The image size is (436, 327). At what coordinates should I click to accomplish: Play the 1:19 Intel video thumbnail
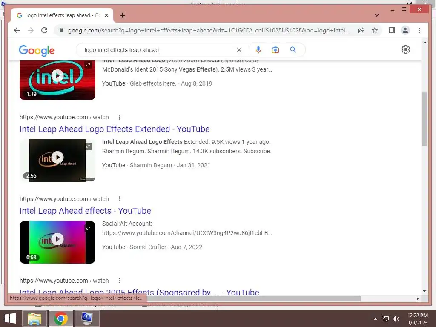(57, 76)
